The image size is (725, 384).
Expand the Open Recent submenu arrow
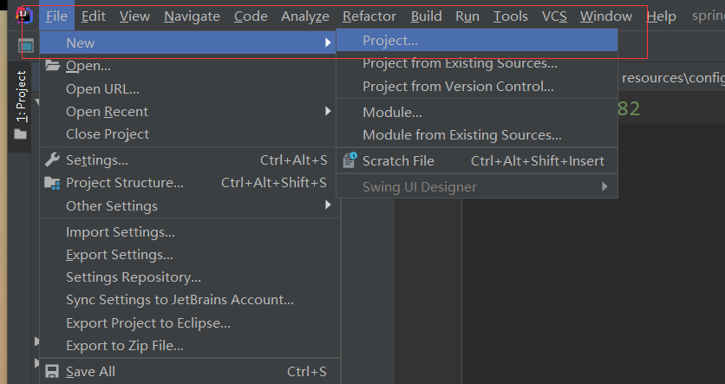click(x=328, y=111)
